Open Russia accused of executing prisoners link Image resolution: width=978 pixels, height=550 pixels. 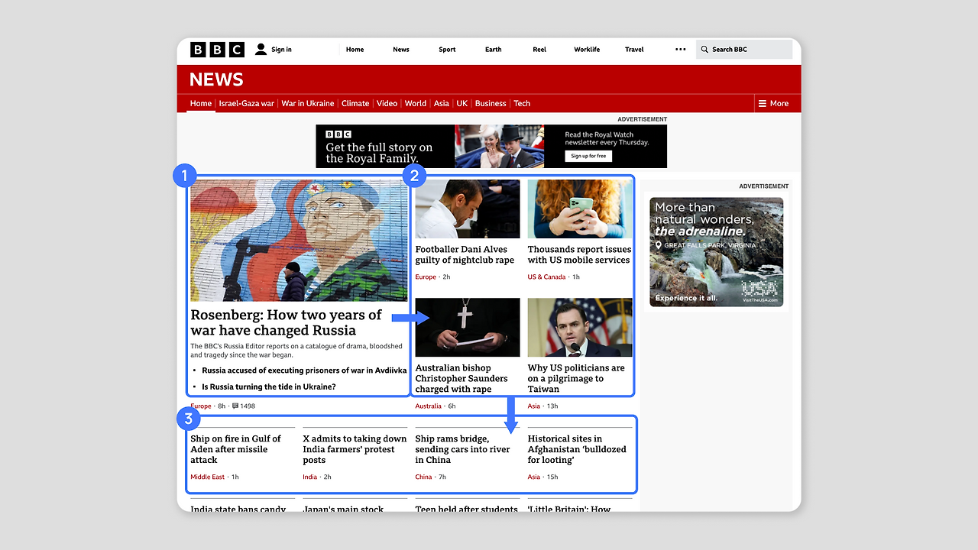point(304,370)
